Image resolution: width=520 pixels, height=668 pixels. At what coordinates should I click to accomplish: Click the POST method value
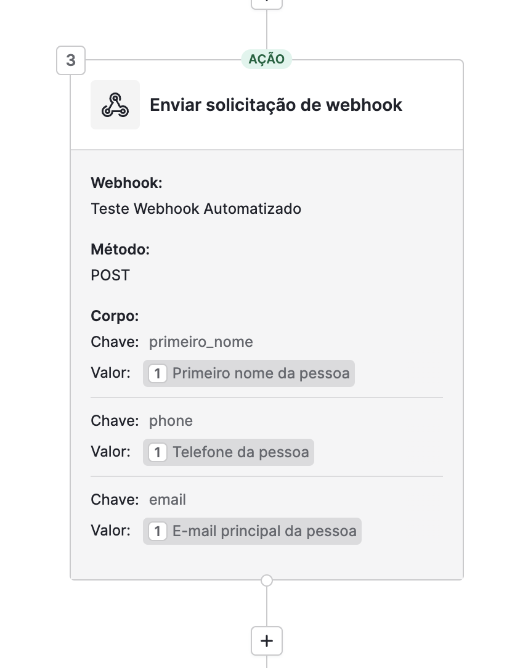coord(110,275)
